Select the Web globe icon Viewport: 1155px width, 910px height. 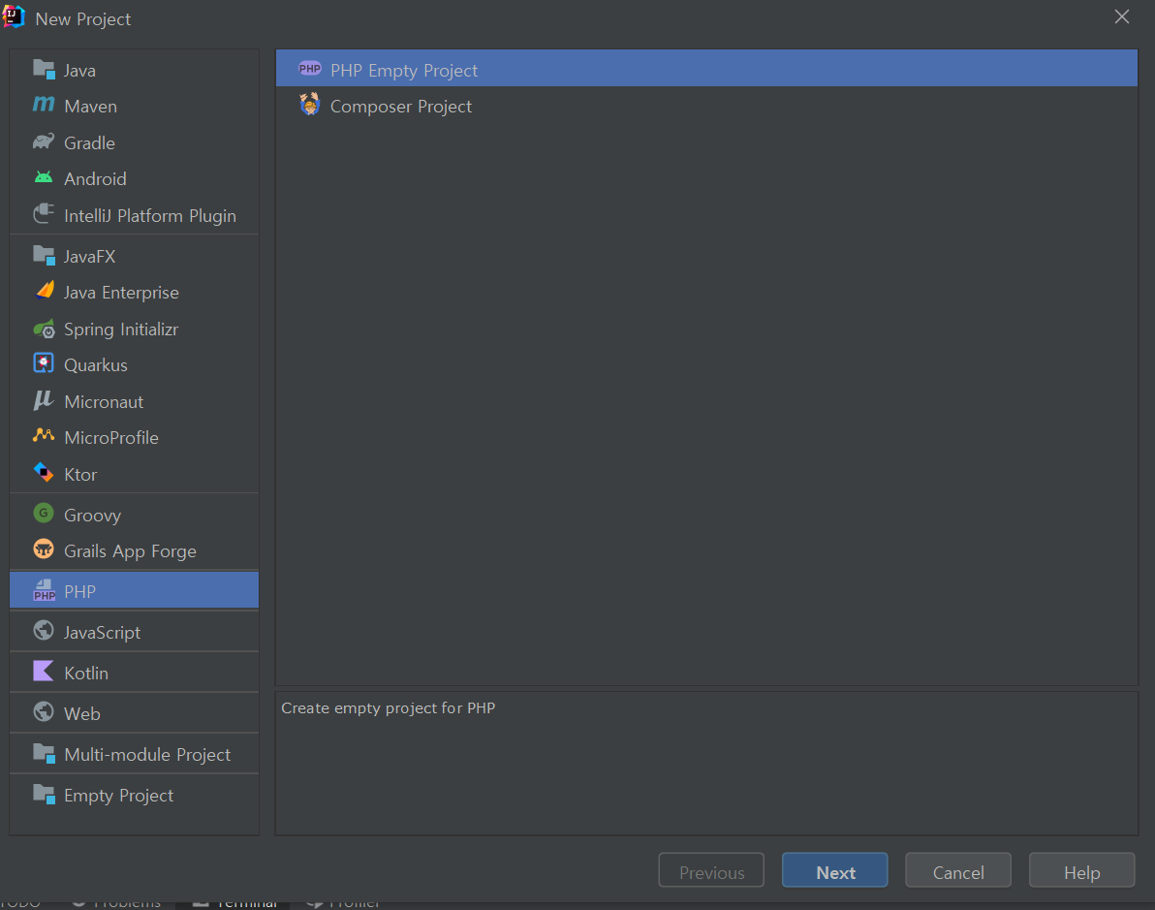pos(45,711)
